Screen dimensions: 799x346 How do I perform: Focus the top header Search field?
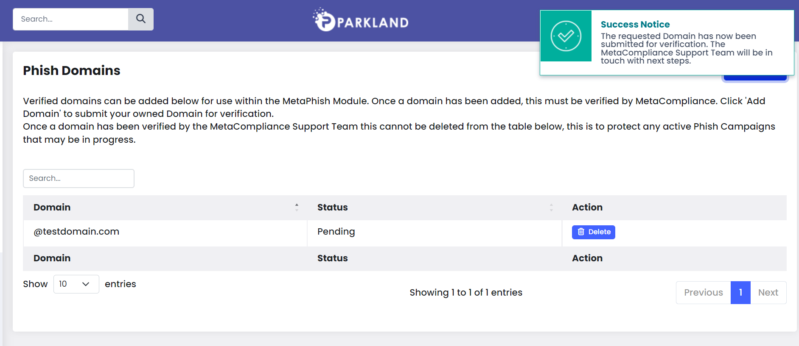70,19
